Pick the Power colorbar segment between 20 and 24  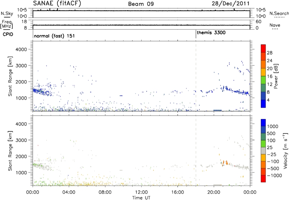tap(263, 64)
